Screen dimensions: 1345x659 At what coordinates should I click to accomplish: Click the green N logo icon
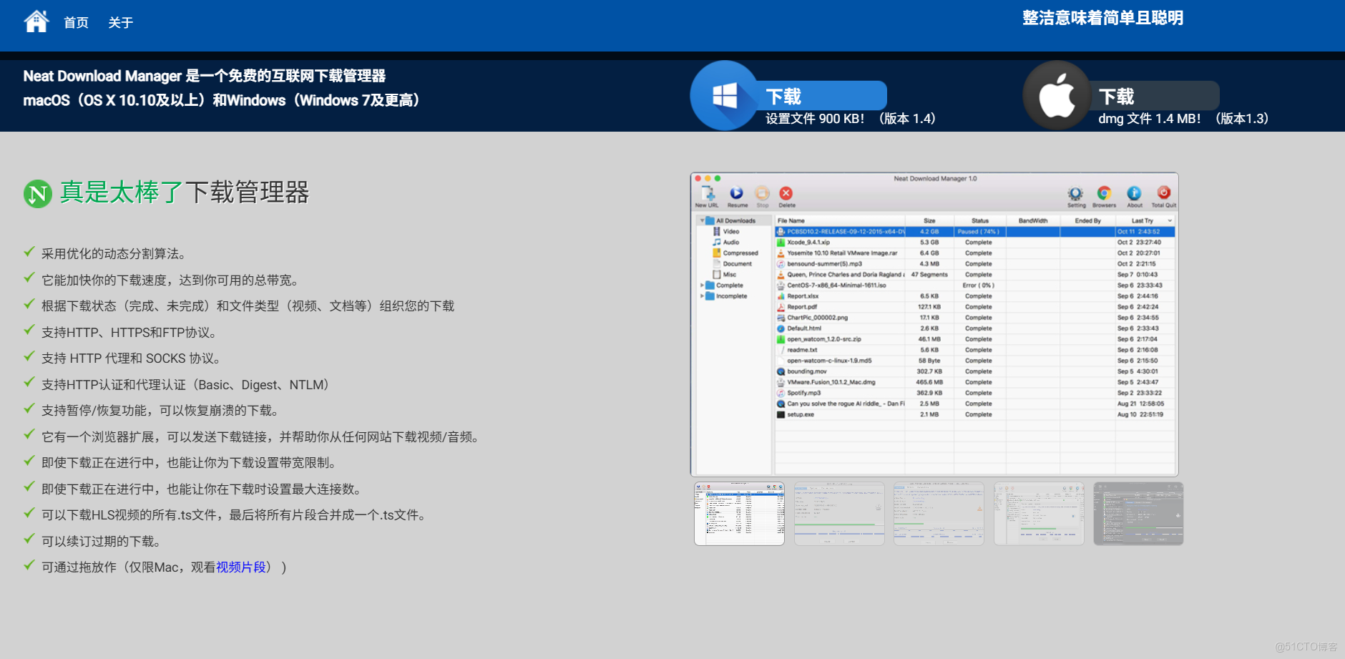coord(38,193)
